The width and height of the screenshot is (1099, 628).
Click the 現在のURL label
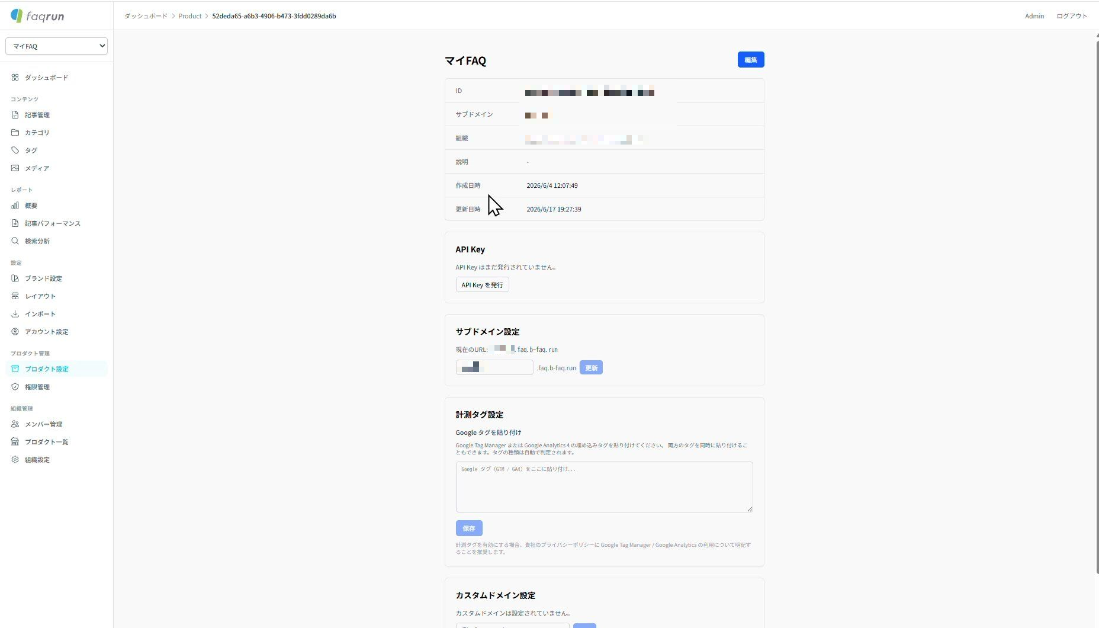click(472, 350)
